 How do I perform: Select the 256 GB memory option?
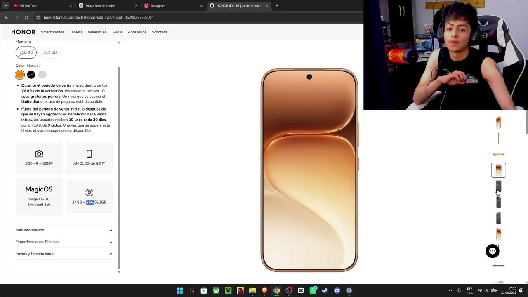[26, 52]
